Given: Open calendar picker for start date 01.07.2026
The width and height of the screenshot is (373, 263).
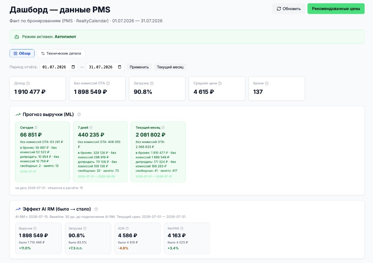Looking at the screenshot, I should click(x=73, y=67).
